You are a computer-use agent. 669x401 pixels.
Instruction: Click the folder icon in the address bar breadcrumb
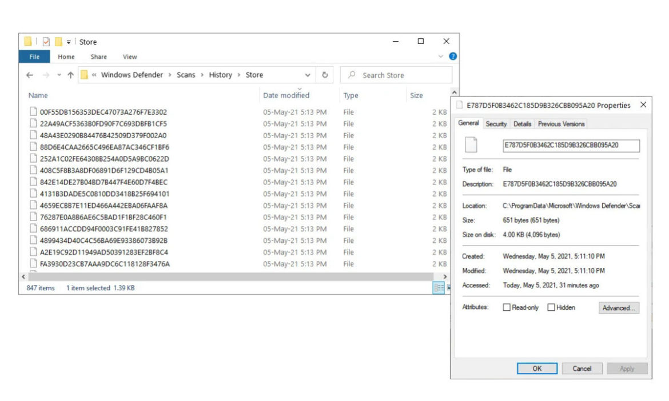85,75
